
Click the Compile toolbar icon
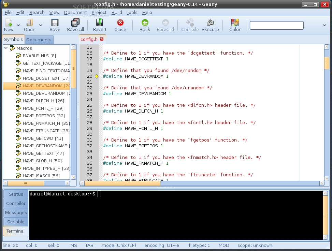point(190,22)
